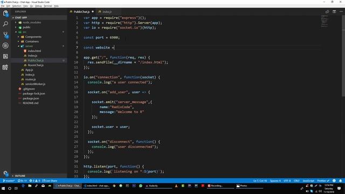Select the JavaScript language mode
Viewport: 345px width, 194px height.
[x=308, y=181]
